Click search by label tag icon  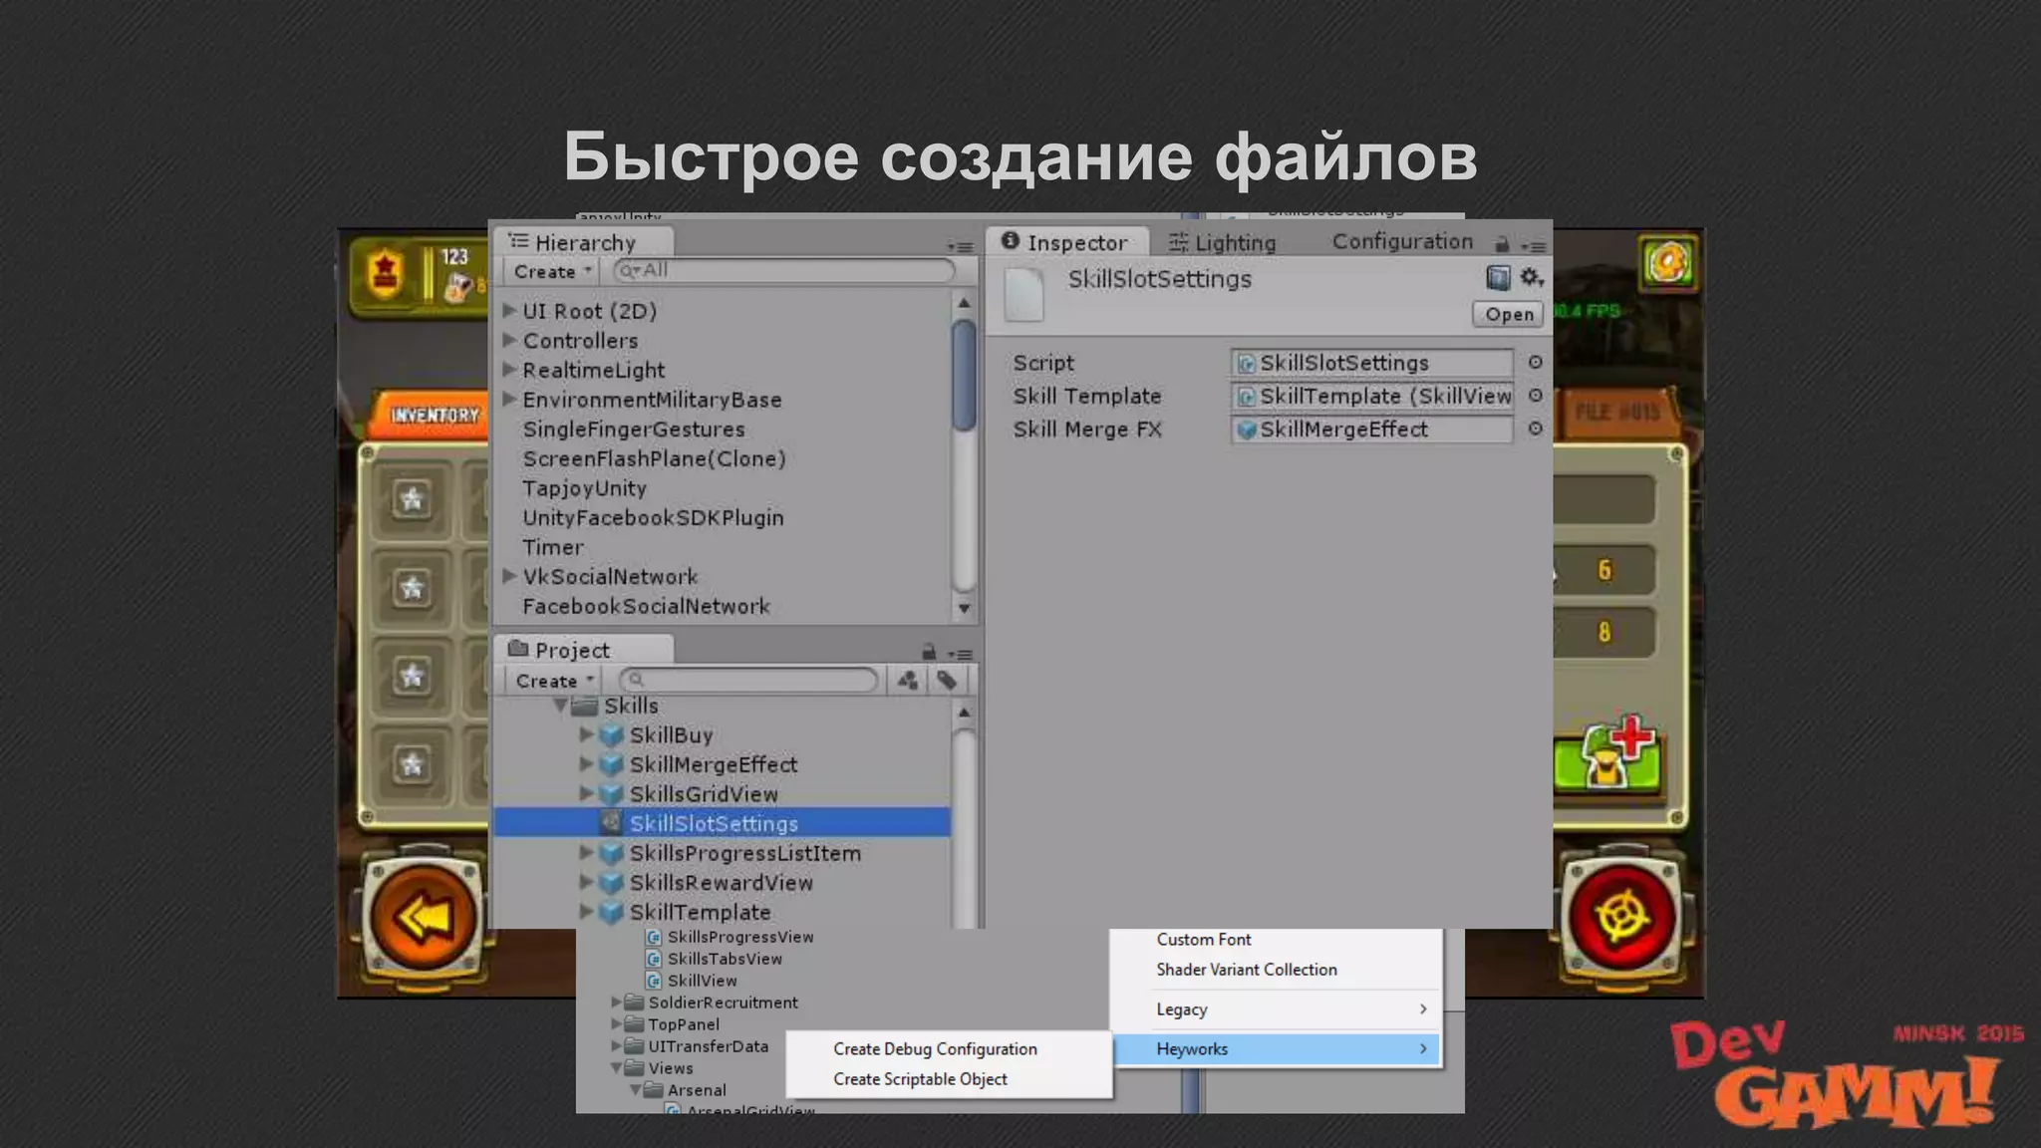947,681
